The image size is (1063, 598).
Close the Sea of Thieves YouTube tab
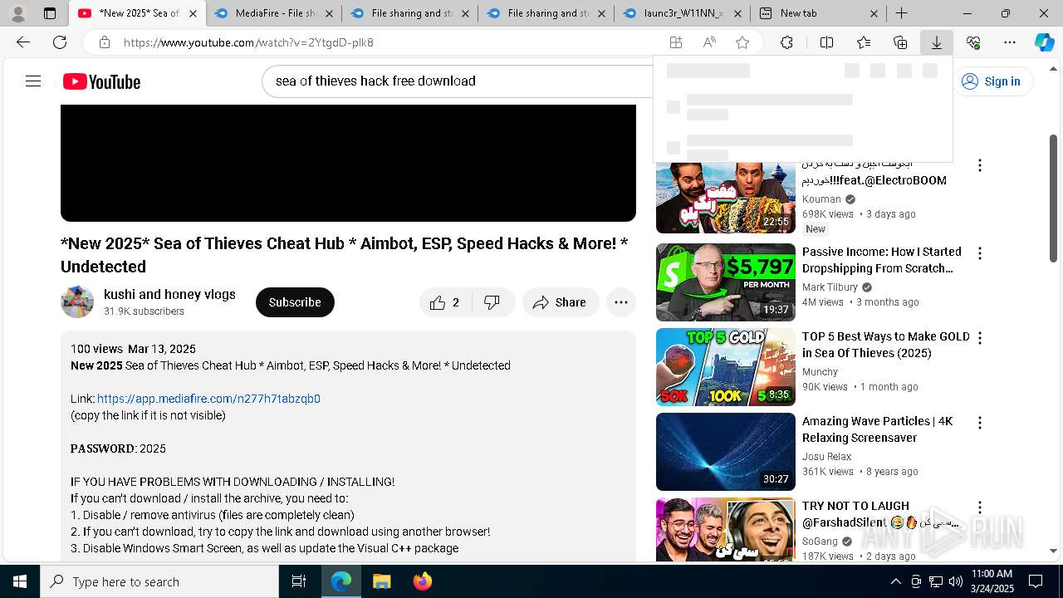coord(193,13)
